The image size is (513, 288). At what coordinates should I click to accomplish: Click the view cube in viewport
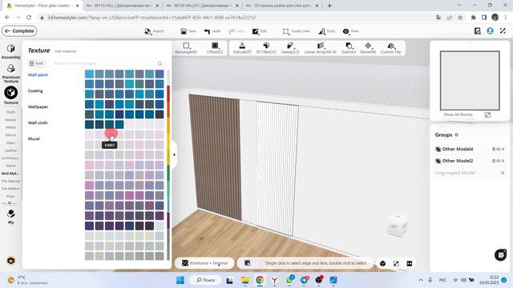[397, 226]
